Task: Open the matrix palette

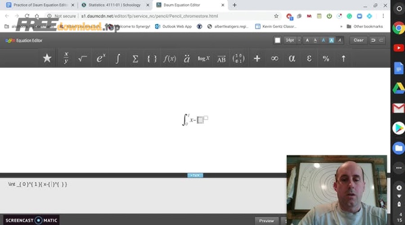Action: click(x=238, y=58)
